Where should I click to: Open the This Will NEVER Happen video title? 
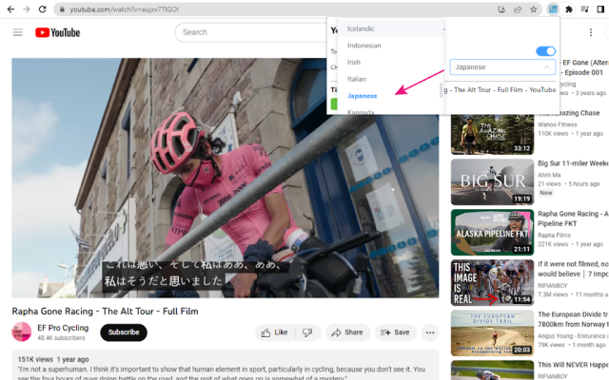point(573,365)
